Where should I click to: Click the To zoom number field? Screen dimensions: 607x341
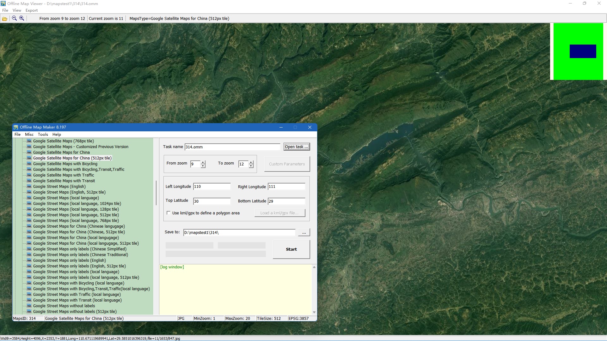tap(243, 164)
